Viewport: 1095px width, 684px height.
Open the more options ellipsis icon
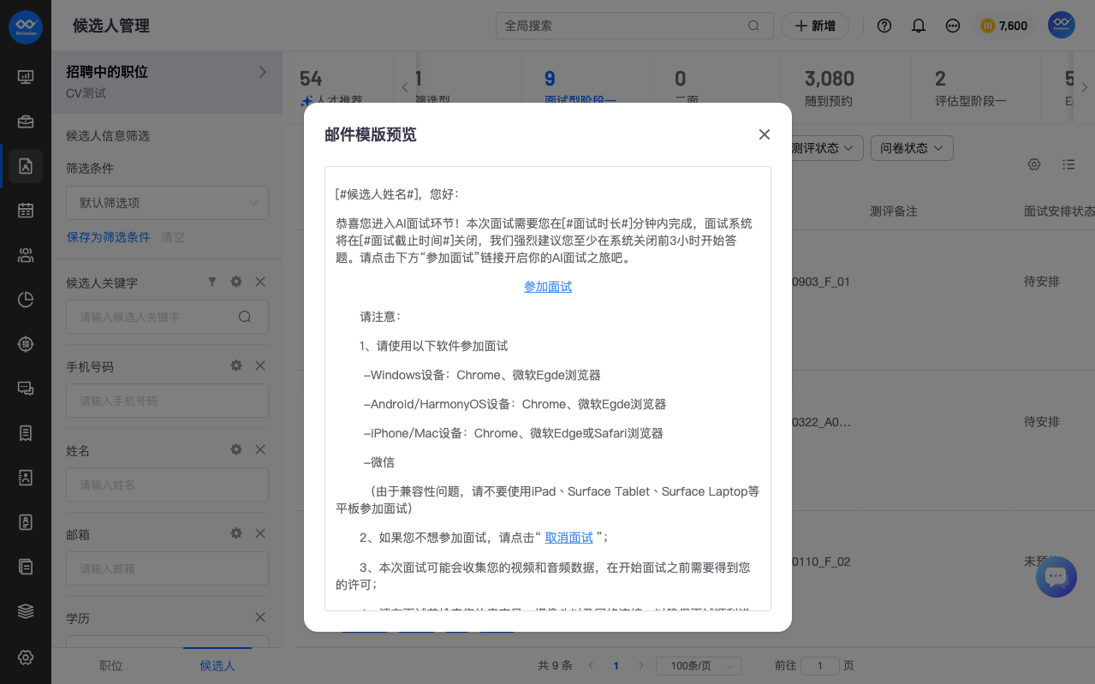tap(952, 26)
